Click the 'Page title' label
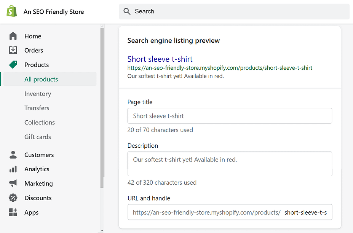Image resolution: width=353 pixels, height=233 pixels. 140,102
